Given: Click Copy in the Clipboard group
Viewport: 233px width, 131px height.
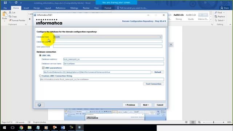Looking at the screenshot, I should point(13,16).
